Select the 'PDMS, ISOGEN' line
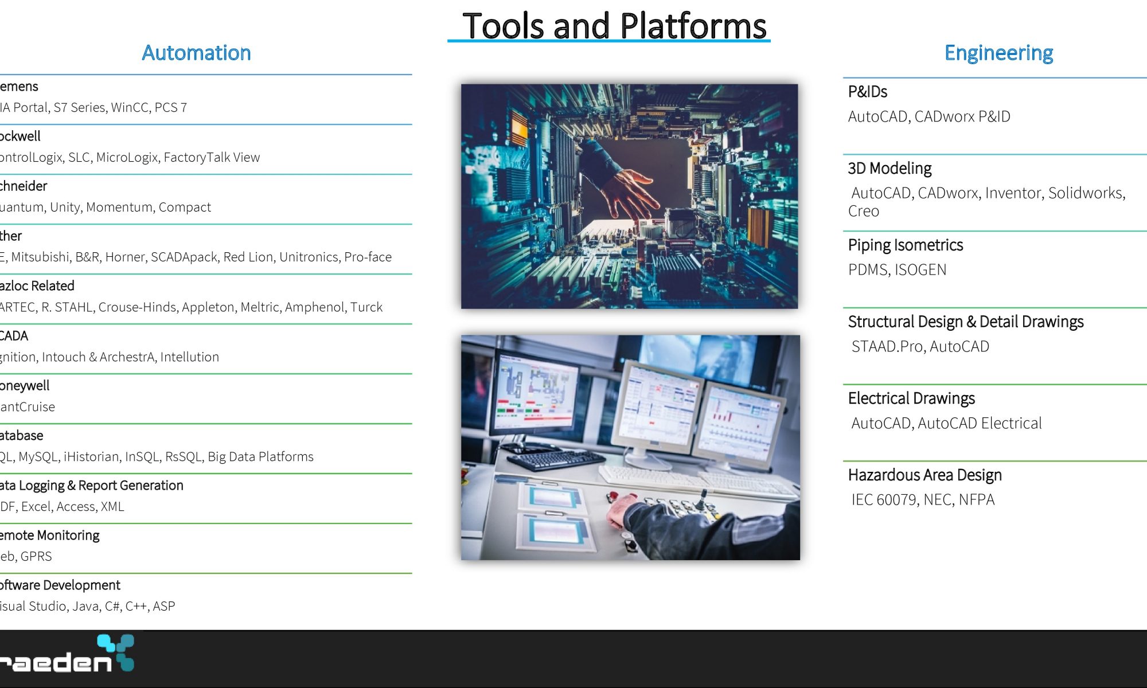Viewport: 1147px width, 688px height. click(898, 270)
